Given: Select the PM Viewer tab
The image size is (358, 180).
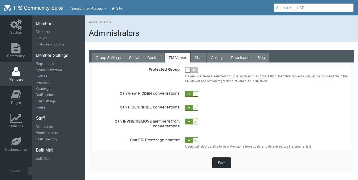Looking at the screenshot, I should tap(178, 58).
